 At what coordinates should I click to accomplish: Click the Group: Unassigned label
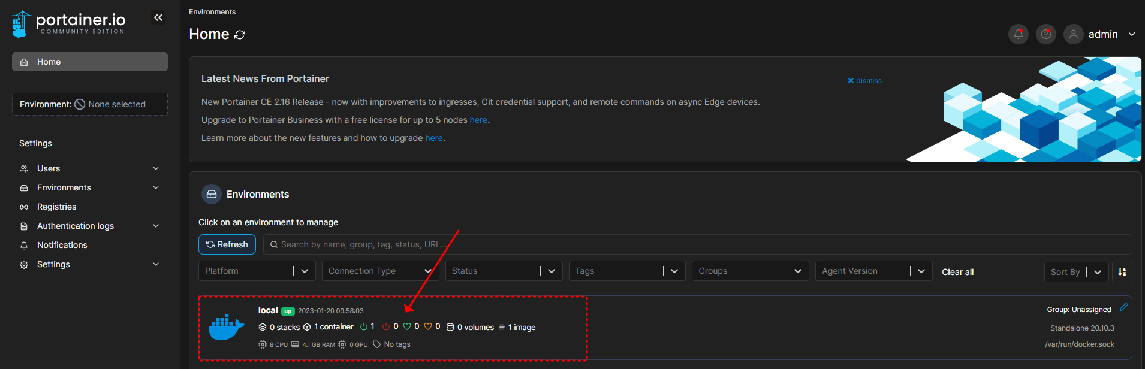(x=1079, y=310)
